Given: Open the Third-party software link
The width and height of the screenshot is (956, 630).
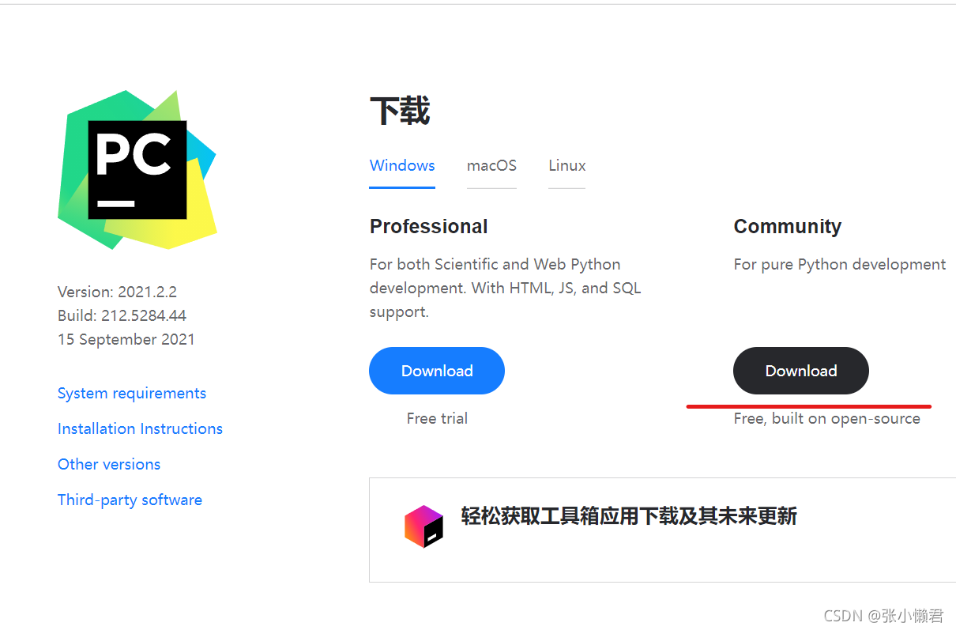Looking at the screenshot, I should click(130, 500).
